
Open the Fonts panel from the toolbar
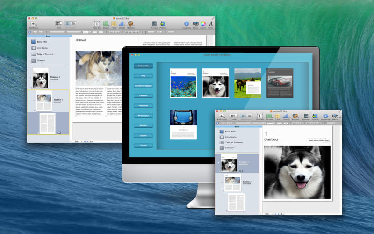[211, 23]
